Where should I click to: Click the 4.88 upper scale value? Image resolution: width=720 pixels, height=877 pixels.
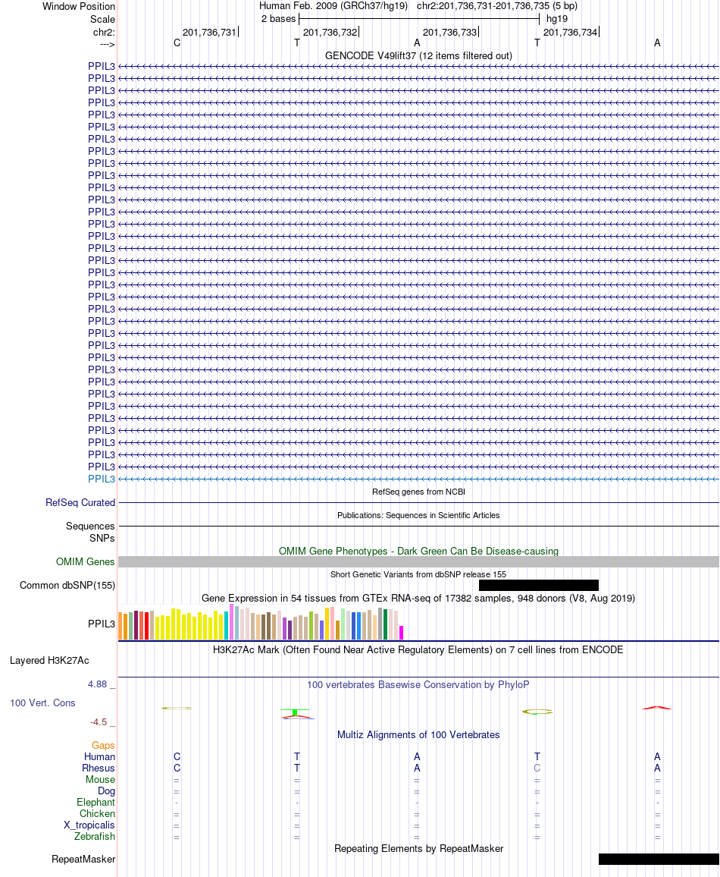click(97, 684)
